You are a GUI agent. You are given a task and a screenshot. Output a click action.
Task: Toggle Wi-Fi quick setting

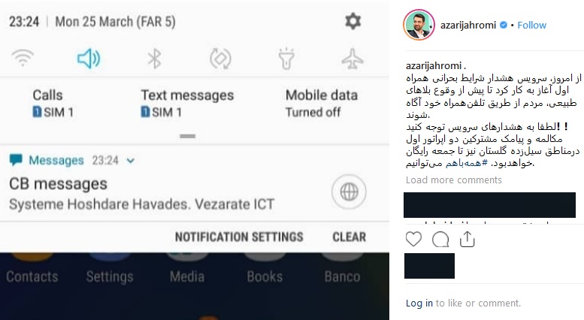pos(23,59)
